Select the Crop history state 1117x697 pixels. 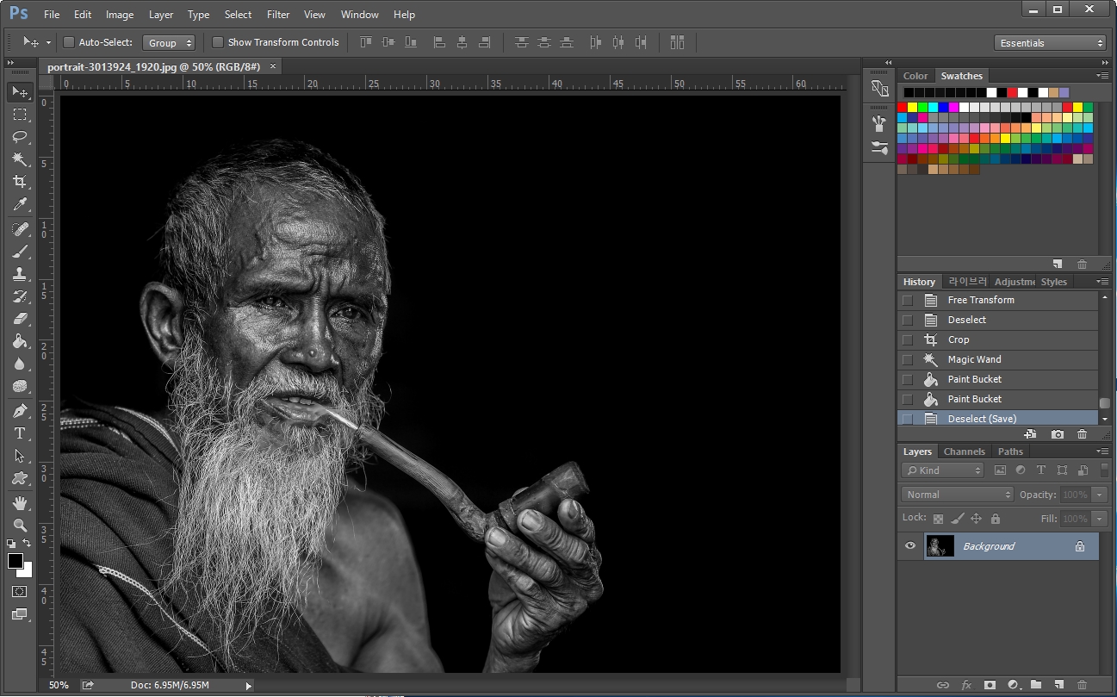(959, 339)
